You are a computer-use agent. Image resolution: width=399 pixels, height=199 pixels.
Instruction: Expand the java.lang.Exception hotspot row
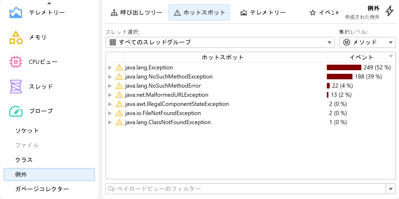point(110,68)
